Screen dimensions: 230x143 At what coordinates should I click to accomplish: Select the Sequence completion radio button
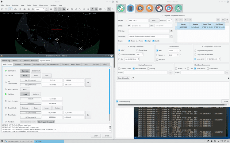pos(195,51)
